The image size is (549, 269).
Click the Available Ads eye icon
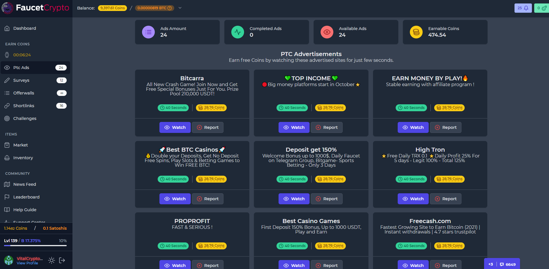point(327,32)
